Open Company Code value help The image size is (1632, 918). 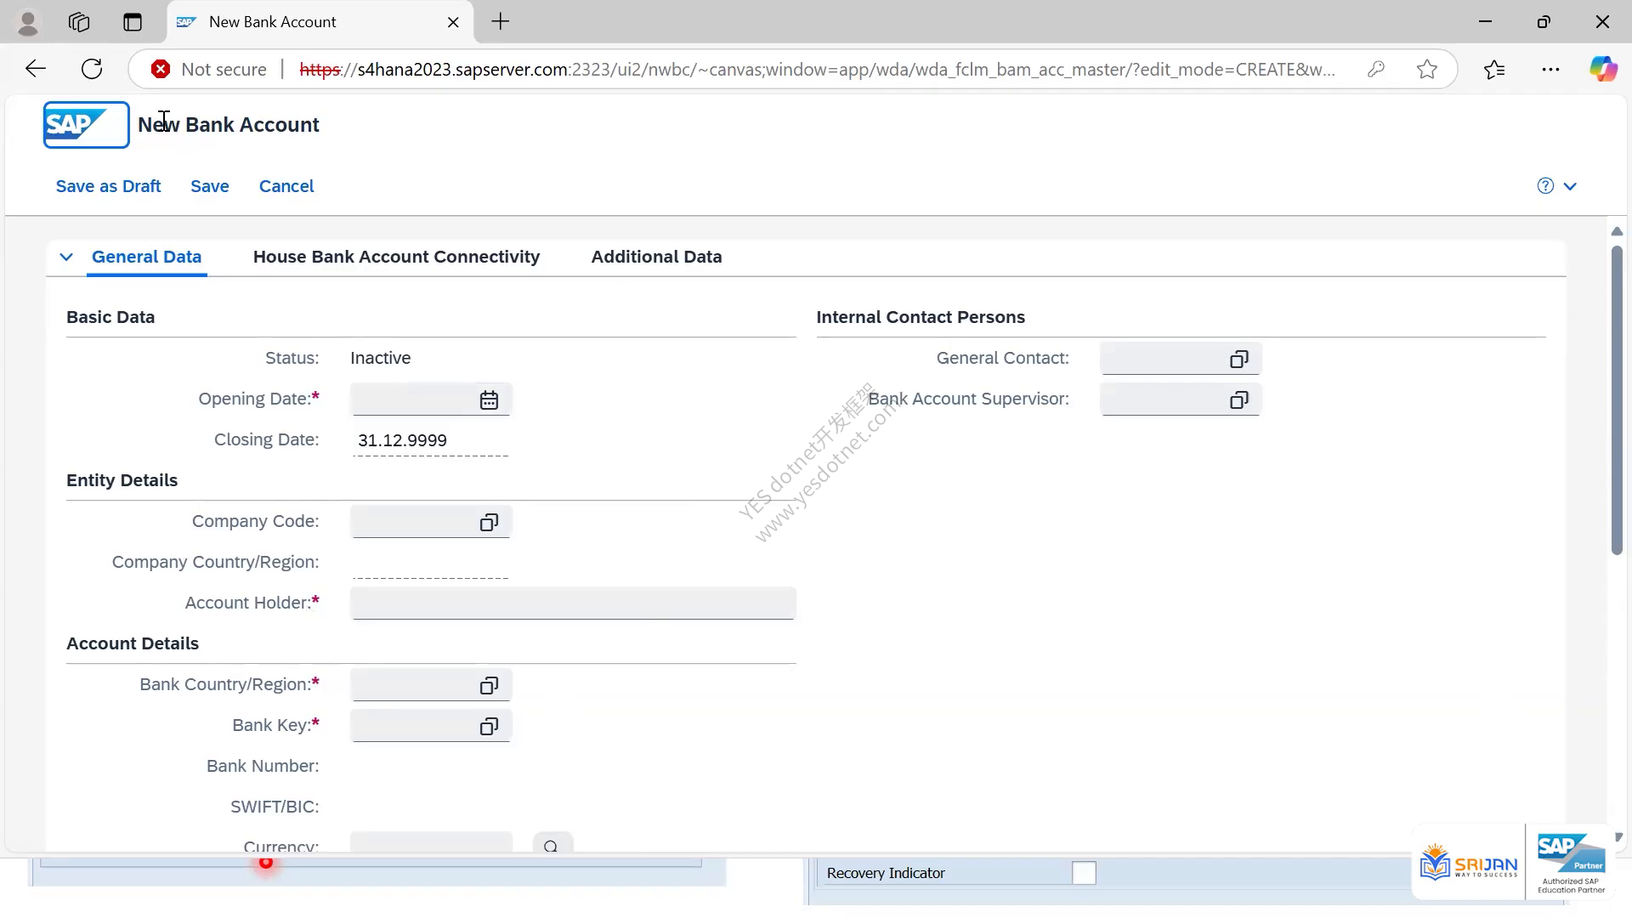tap(489, 522)
